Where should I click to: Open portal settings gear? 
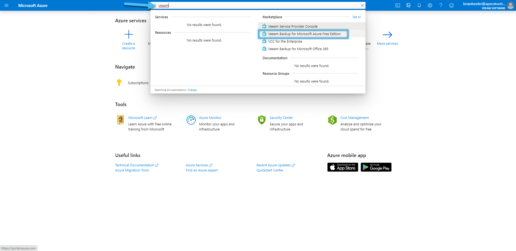pyautogui.click(x=430, y=5)
